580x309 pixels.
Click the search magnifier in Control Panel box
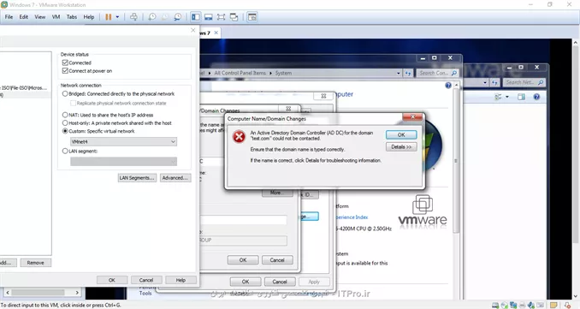454,73
